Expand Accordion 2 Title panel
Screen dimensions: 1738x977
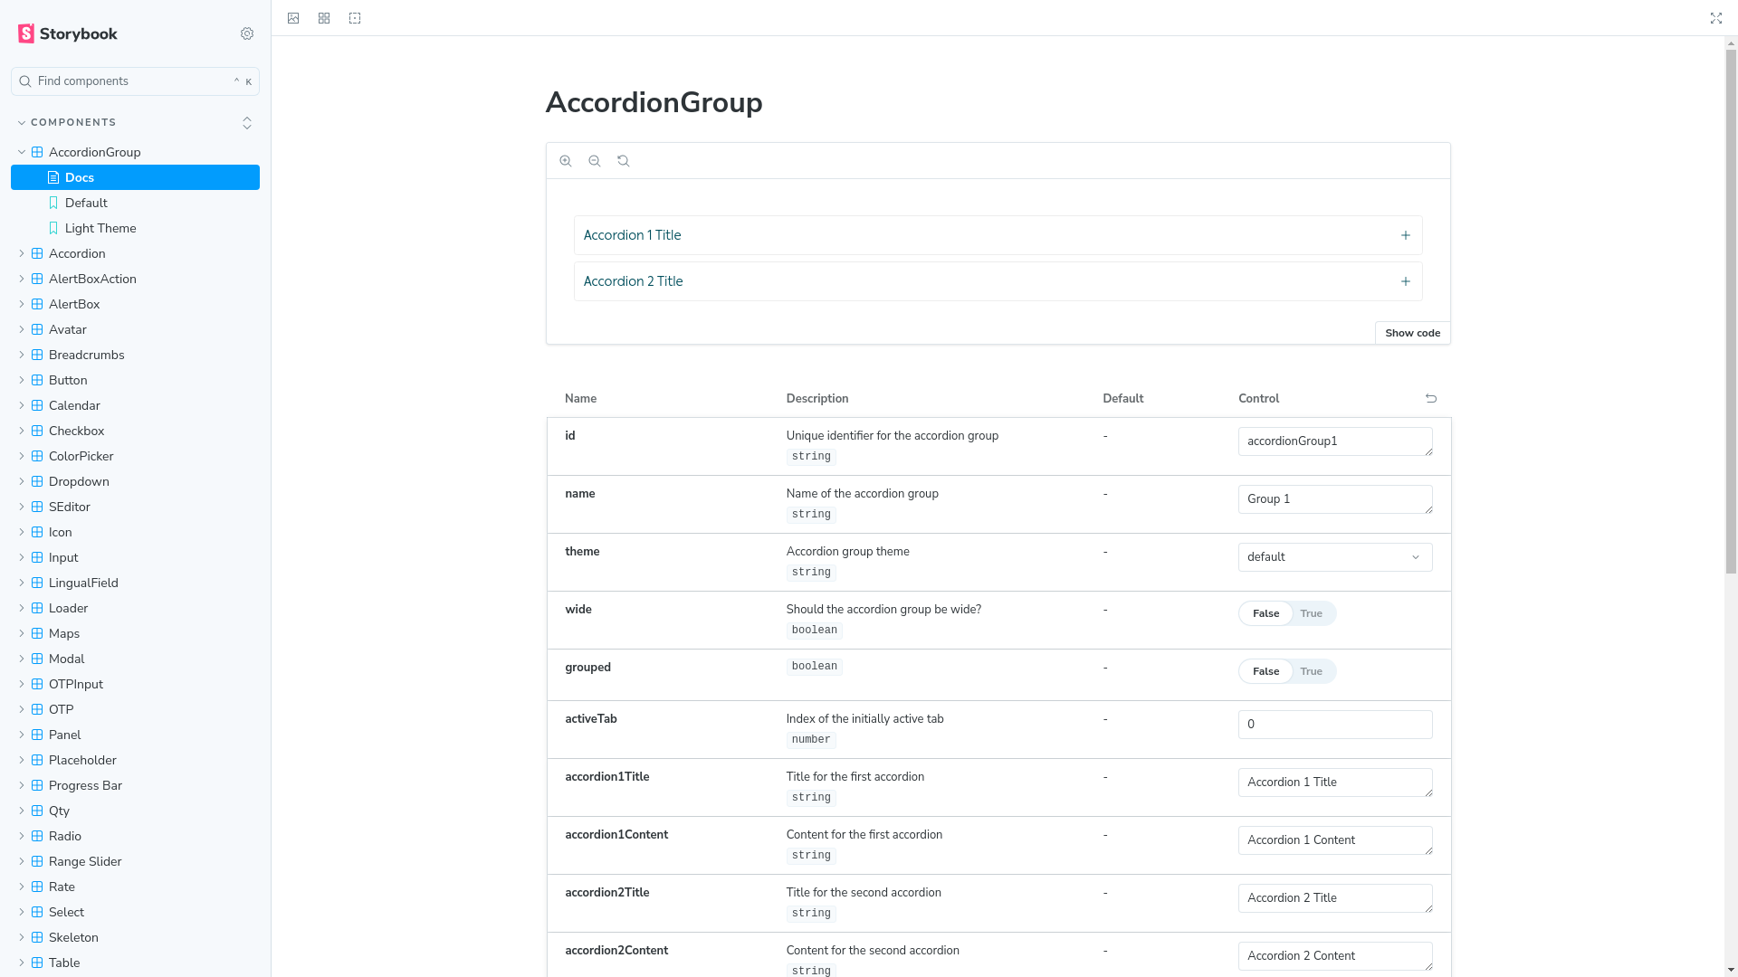click(x=998, y=281)
